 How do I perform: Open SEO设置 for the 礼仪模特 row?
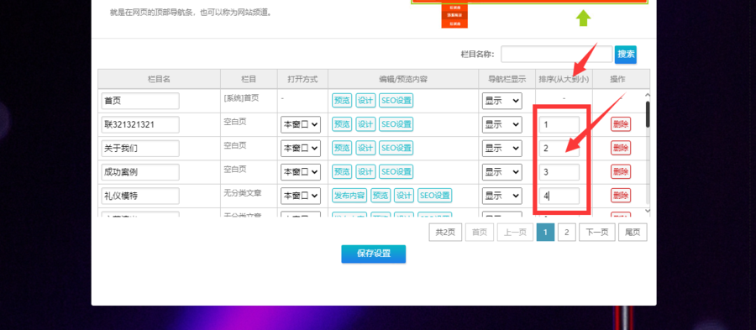pos(435,196)
